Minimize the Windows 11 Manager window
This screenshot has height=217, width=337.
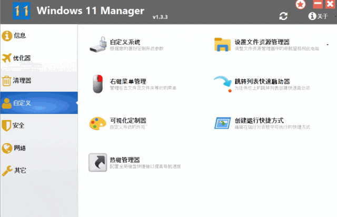(318, 4)
